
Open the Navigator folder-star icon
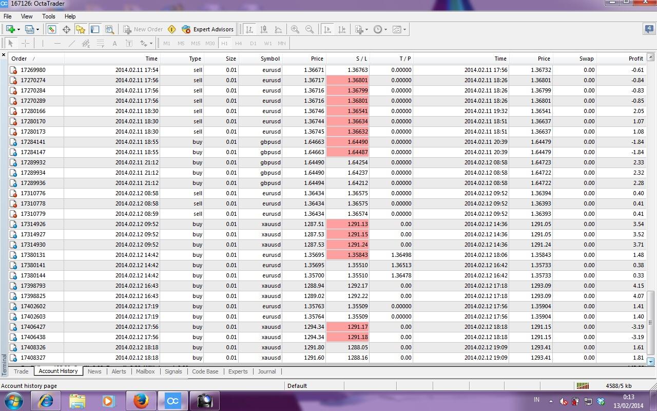[81, 29]
